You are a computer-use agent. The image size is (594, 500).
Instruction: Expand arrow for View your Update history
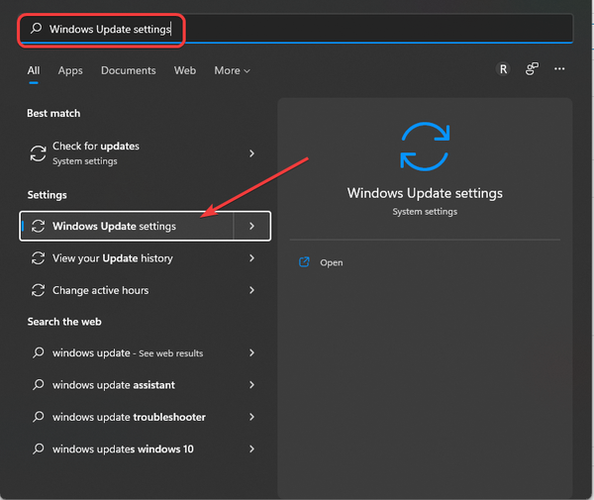[251, 258]
